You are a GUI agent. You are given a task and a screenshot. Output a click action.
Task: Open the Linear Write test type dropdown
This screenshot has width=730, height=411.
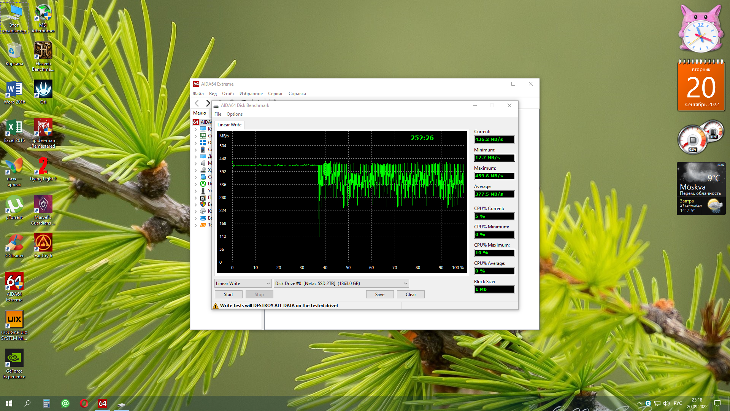point(243,284)
